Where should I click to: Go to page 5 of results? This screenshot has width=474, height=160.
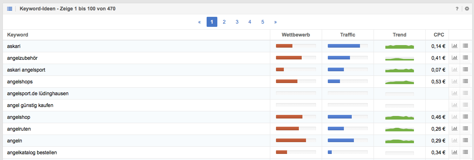pyautogui.click(x=263, y=22)
